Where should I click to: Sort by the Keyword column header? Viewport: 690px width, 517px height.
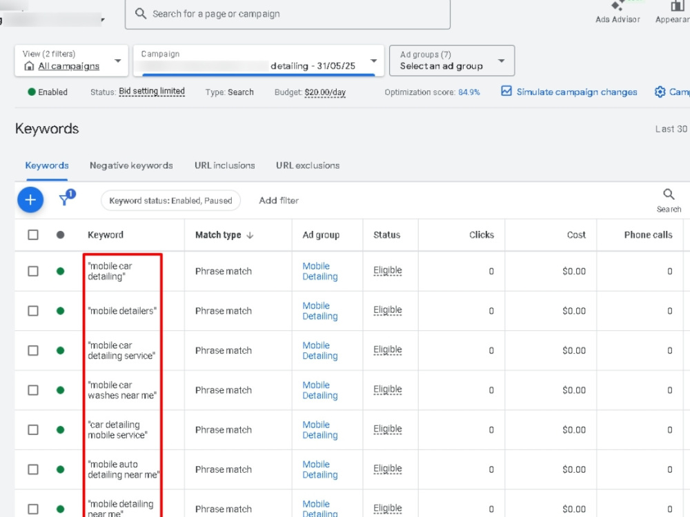point(106,235)
